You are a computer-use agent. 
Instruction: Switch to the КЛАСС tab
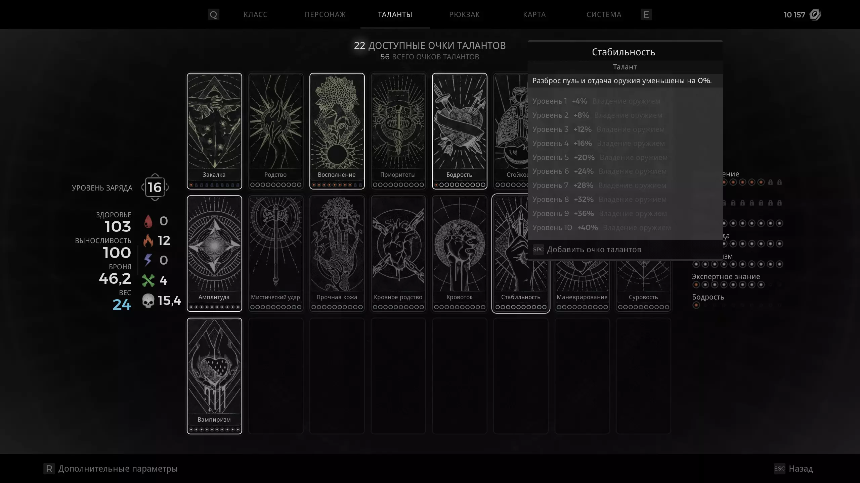tap(256, 14)
